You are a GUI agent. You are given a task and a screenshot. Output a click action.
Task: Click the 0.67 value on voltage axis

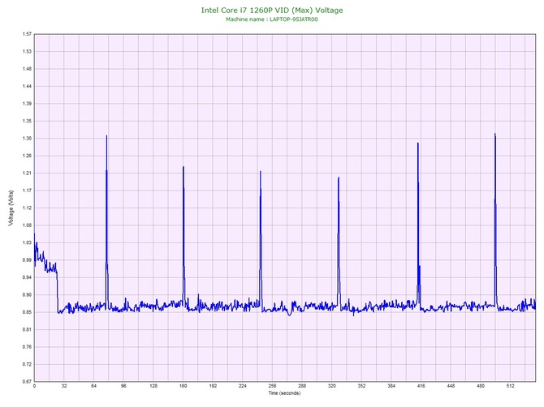pyautogui.click(x=27, y=381)
